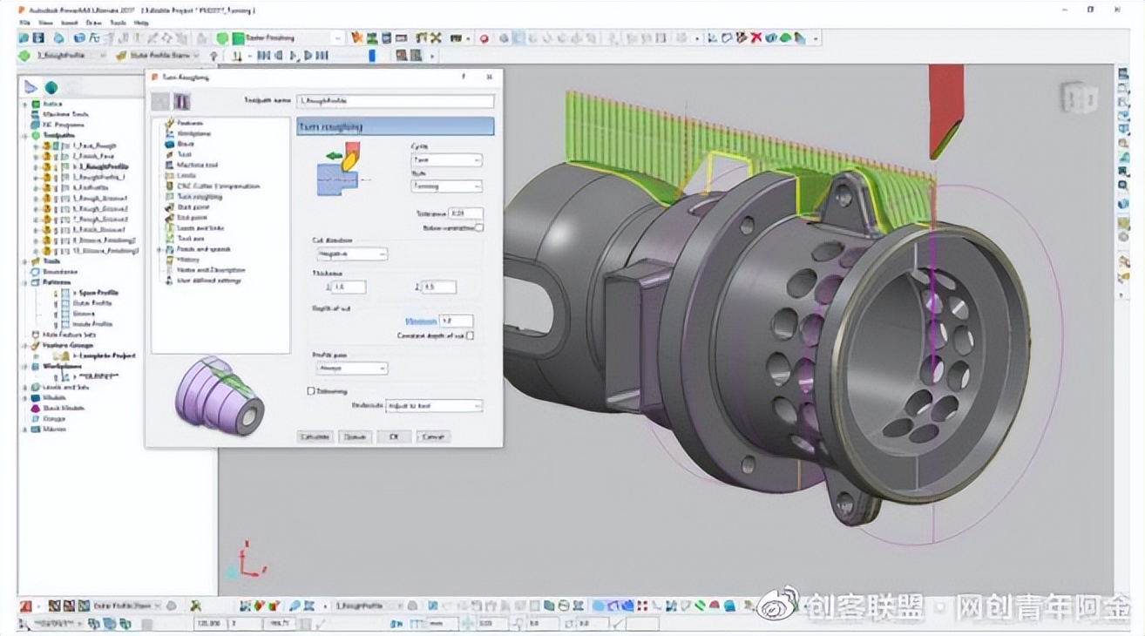Viewport: 1145px width, 636px height.
Task: Open the Cut direction dropdown
Action: [x=350, y=254]
